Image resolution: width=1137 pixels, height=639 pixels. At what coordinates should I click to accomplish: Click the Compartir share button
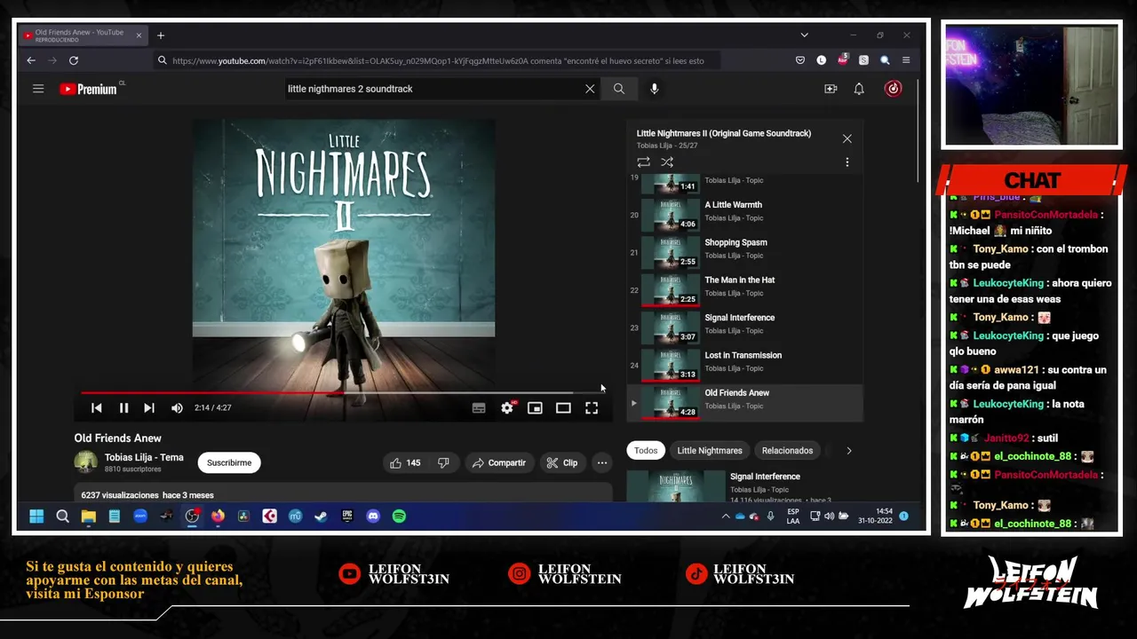[x=499, y=462]
